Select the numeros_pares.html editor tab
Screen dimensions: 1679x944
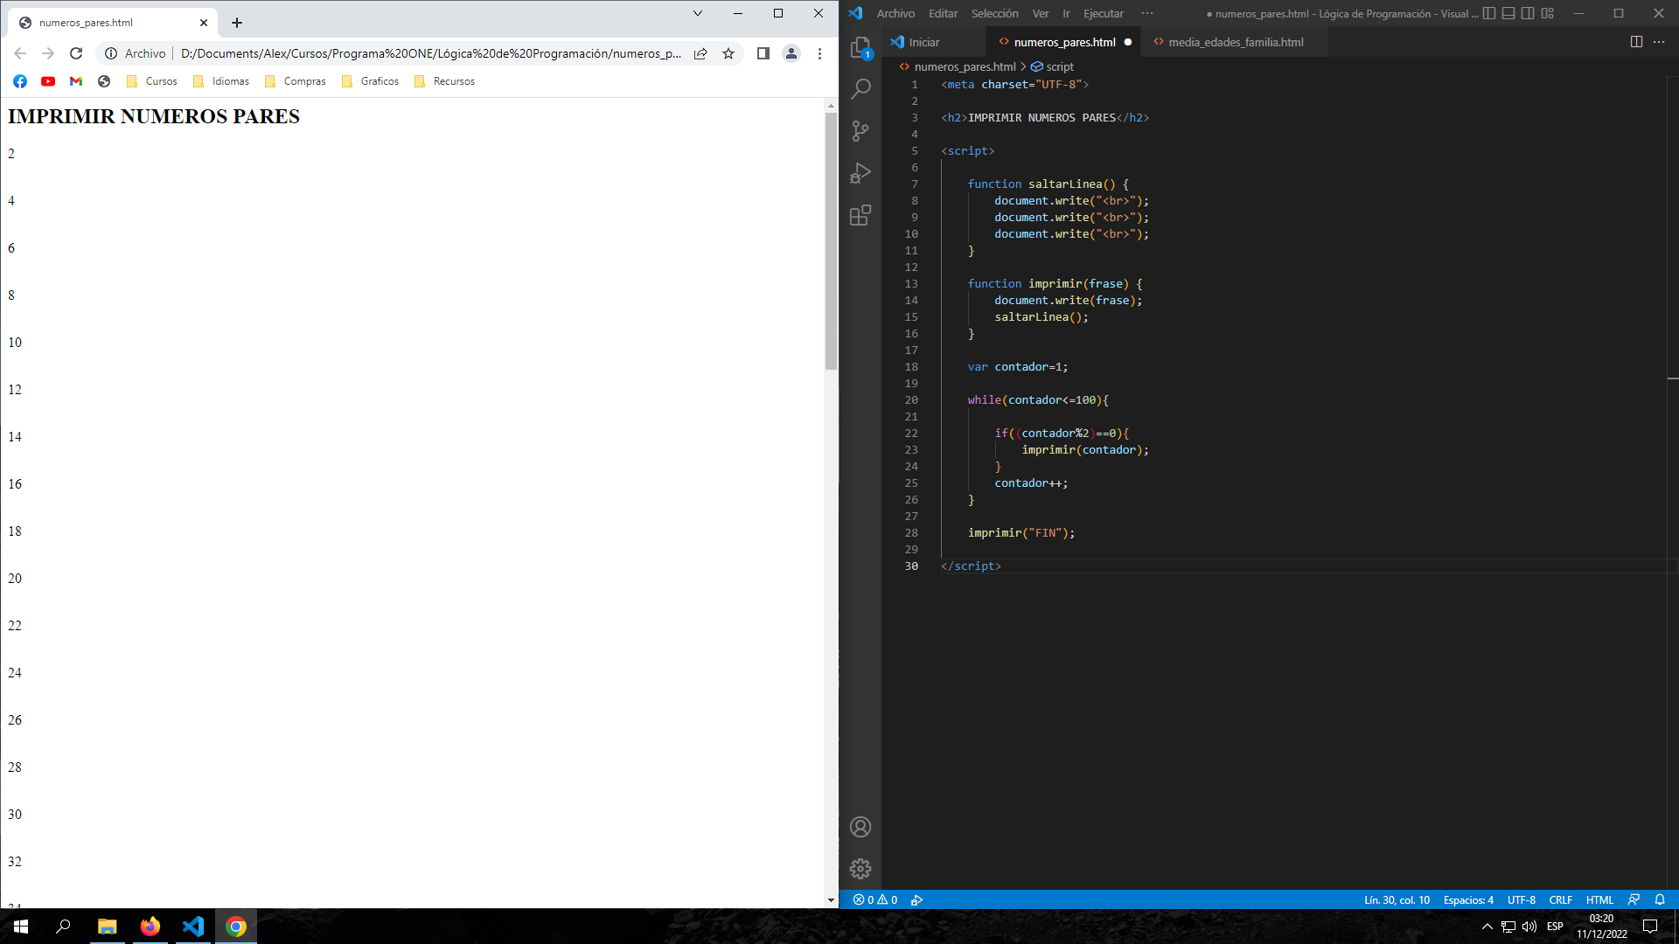(1064, 42)
